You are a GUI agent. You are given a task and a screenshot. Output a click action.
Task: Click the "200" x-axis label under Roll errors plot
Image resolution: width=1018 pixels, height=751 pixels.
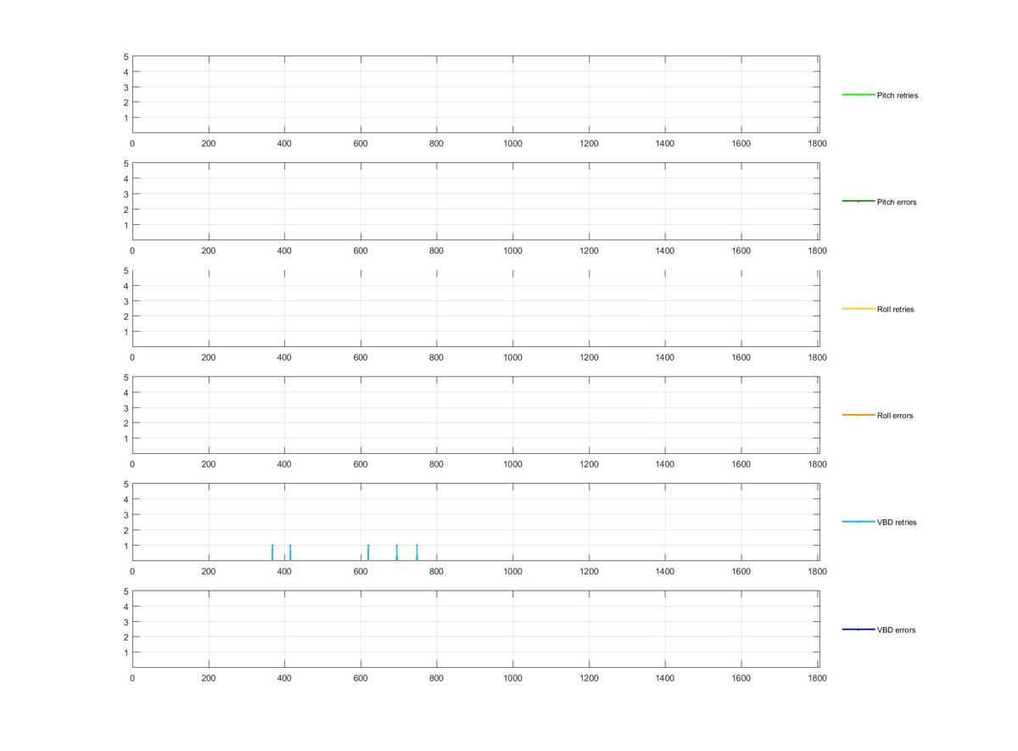click(x=209, y=464)
